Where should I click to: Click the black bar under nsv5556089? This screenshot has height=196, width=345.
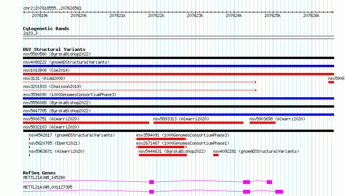(178, 106)
